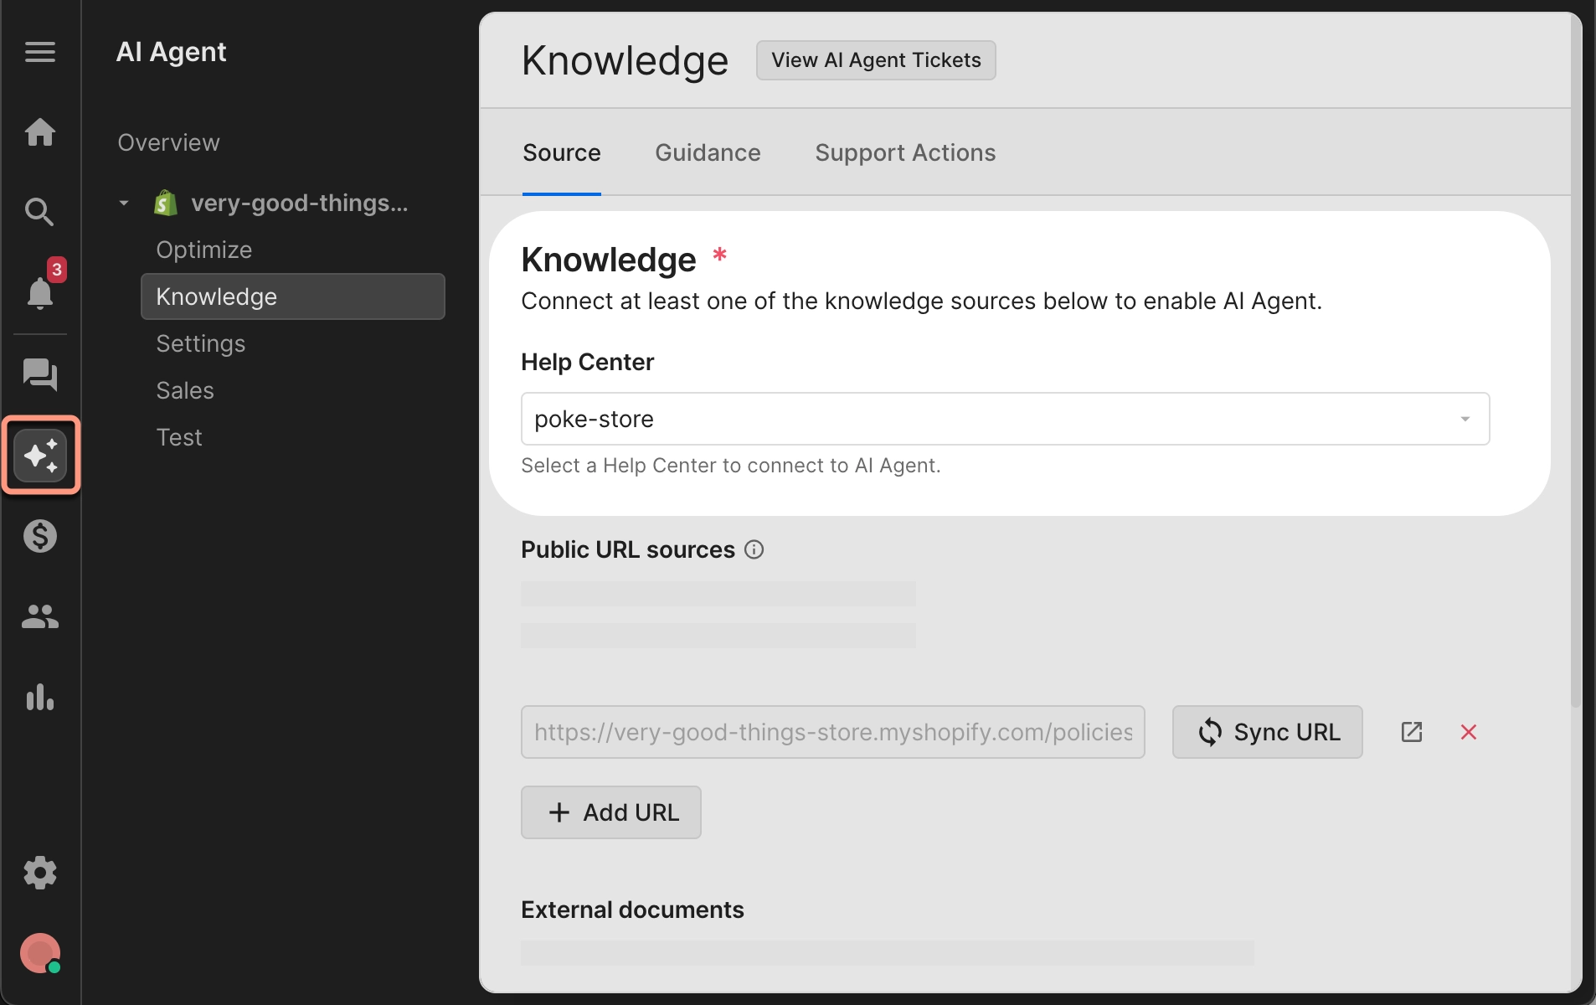Screen dimensions: 1596x1005
Task: Open the Help Center selector showing poke-store
Action: [x=1003, y=418]
